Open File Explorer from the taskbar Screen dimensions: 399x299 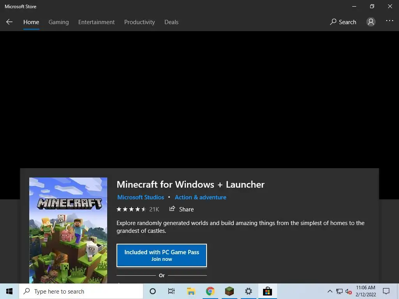point(191,291)
